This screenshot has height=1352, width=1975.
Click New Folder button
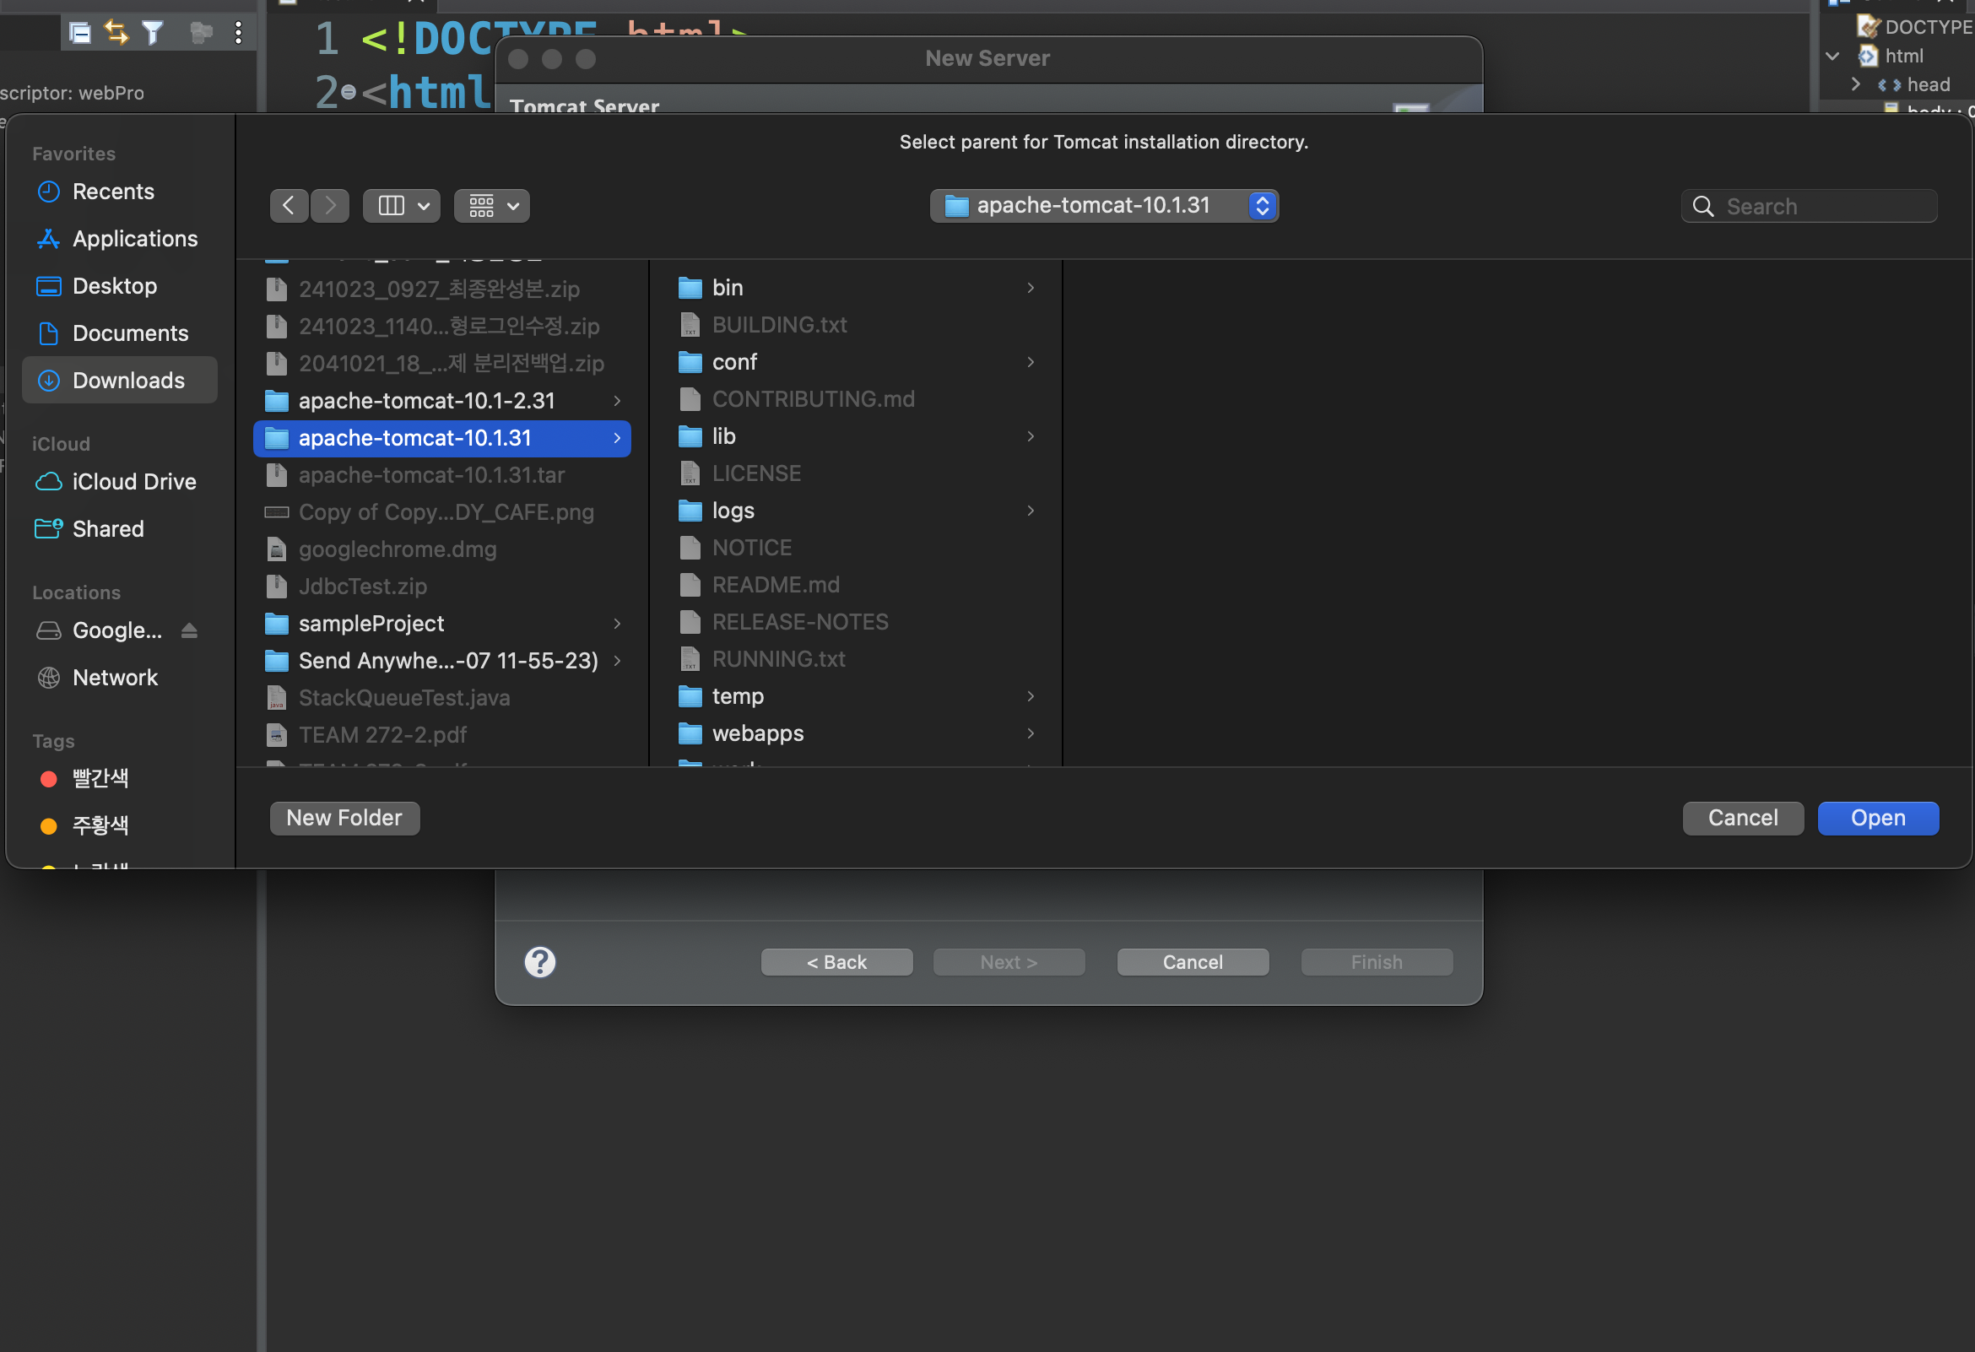click(345, 819)
